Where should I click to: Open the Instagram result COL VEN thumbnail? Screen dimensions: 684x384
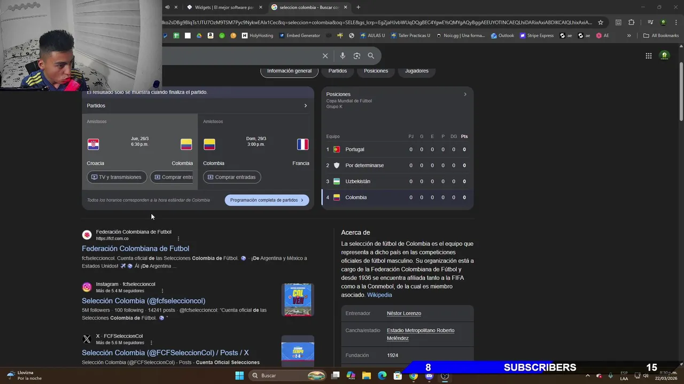click(x=298, y=300)
